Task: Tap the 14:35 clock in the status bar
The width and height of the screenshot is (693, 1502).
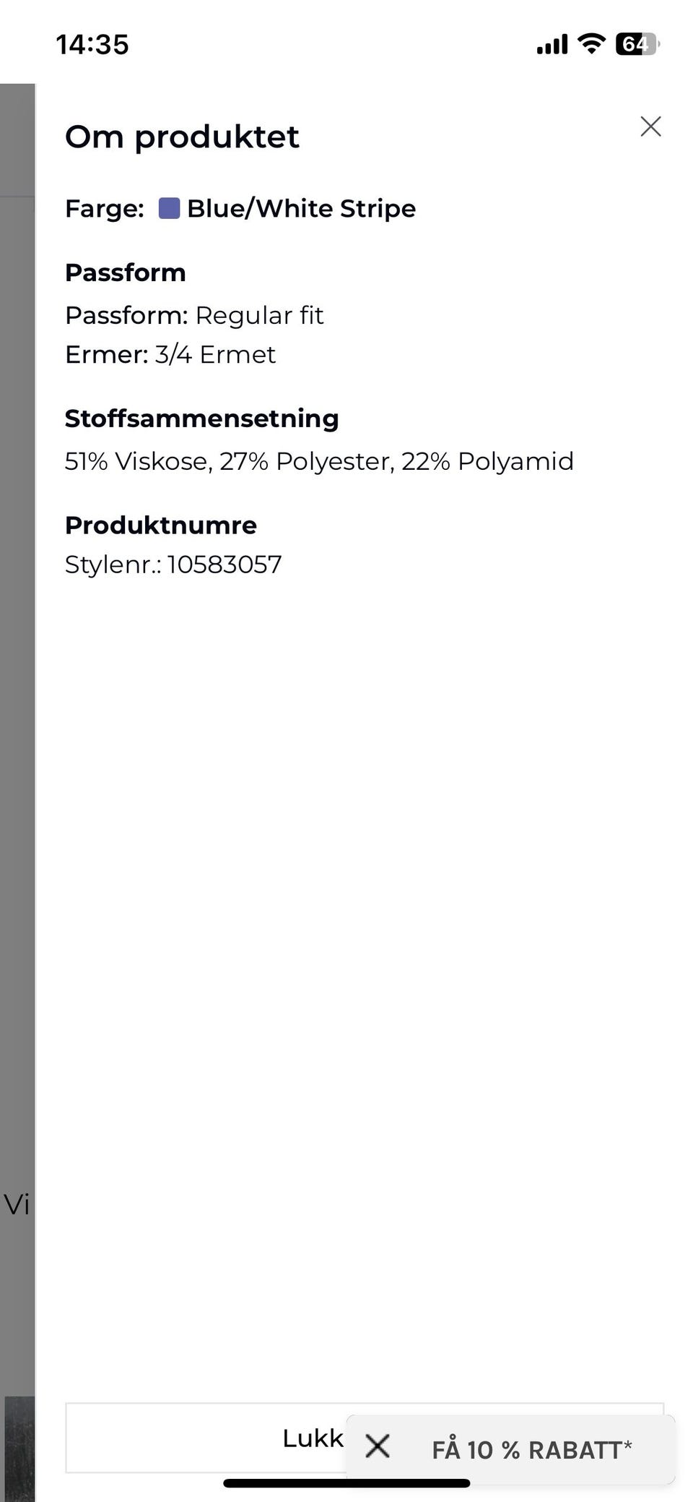Action: [92, 45]
